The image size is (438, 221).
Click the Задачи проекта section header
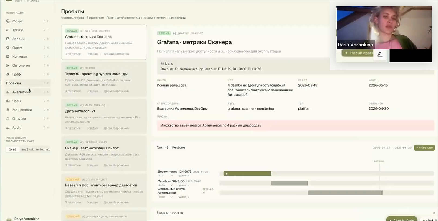click(x=170, y=213)
